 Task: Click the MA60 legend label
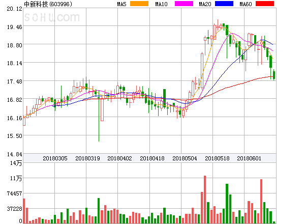coord(246,4)
